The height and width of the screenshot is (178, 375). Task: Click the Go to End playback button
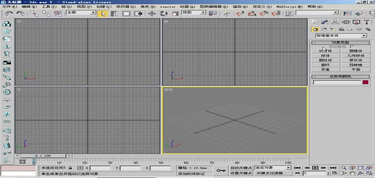click(x=333, y=168)
